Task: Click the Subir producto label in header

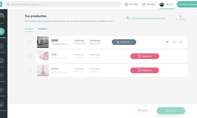Action: pos(189,4)
